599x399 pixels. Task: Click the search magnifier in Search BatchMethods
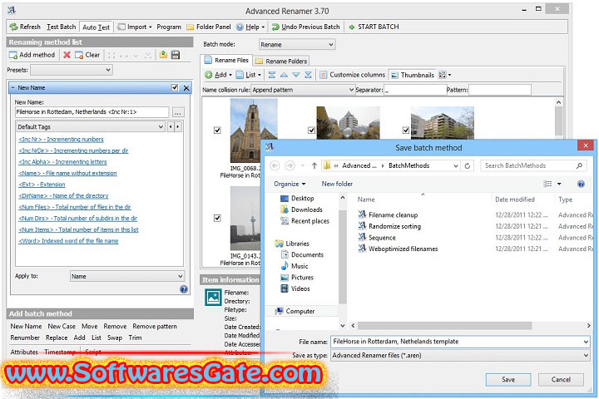579,165
